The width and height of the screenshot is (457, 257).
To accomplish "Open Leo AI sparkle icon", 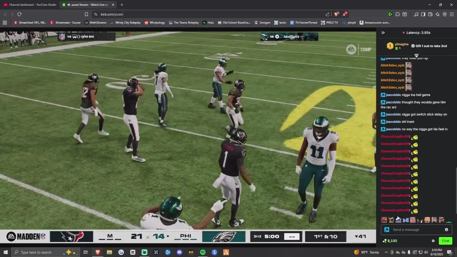I will pos(437,14).
